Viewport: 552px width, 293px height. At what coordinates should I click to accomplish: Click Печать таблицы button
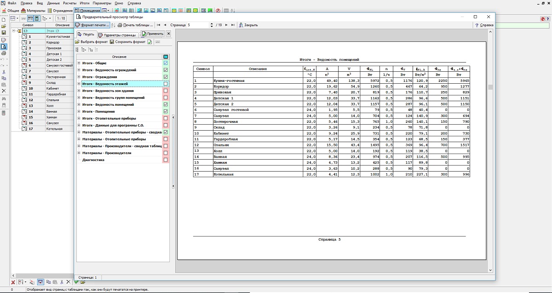pos(135,25)
